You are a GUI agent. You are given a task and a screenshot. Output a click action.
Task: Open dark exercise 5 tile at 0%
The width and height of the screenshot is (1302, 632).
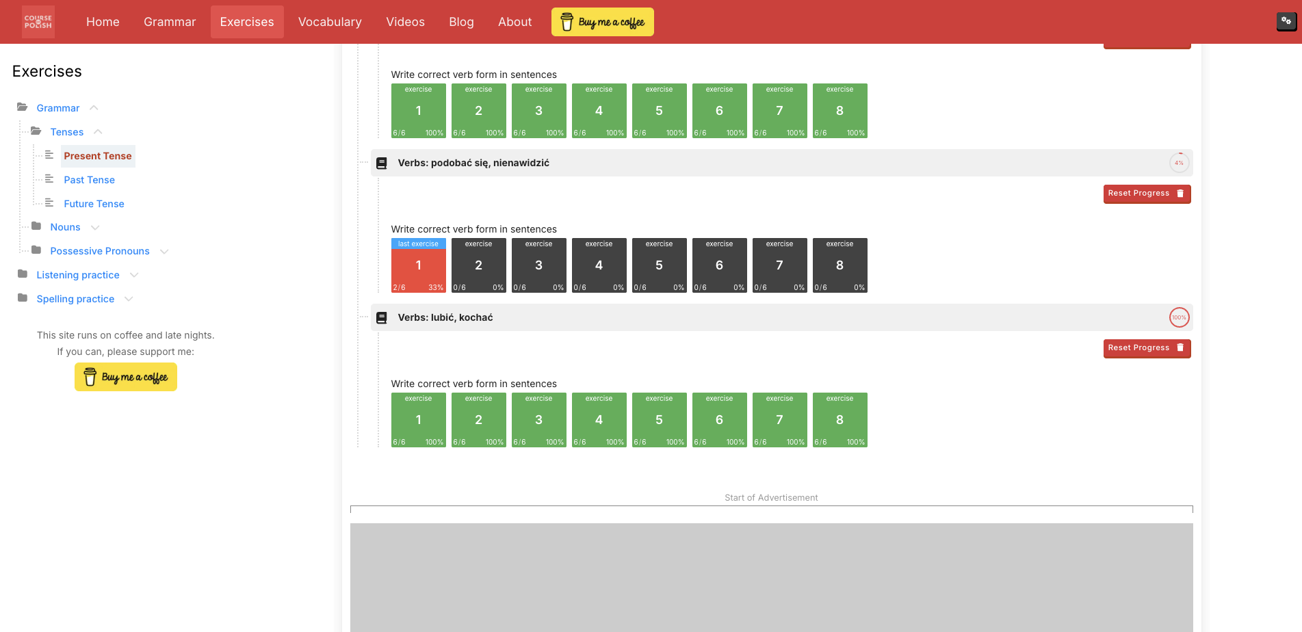point(660,265)
